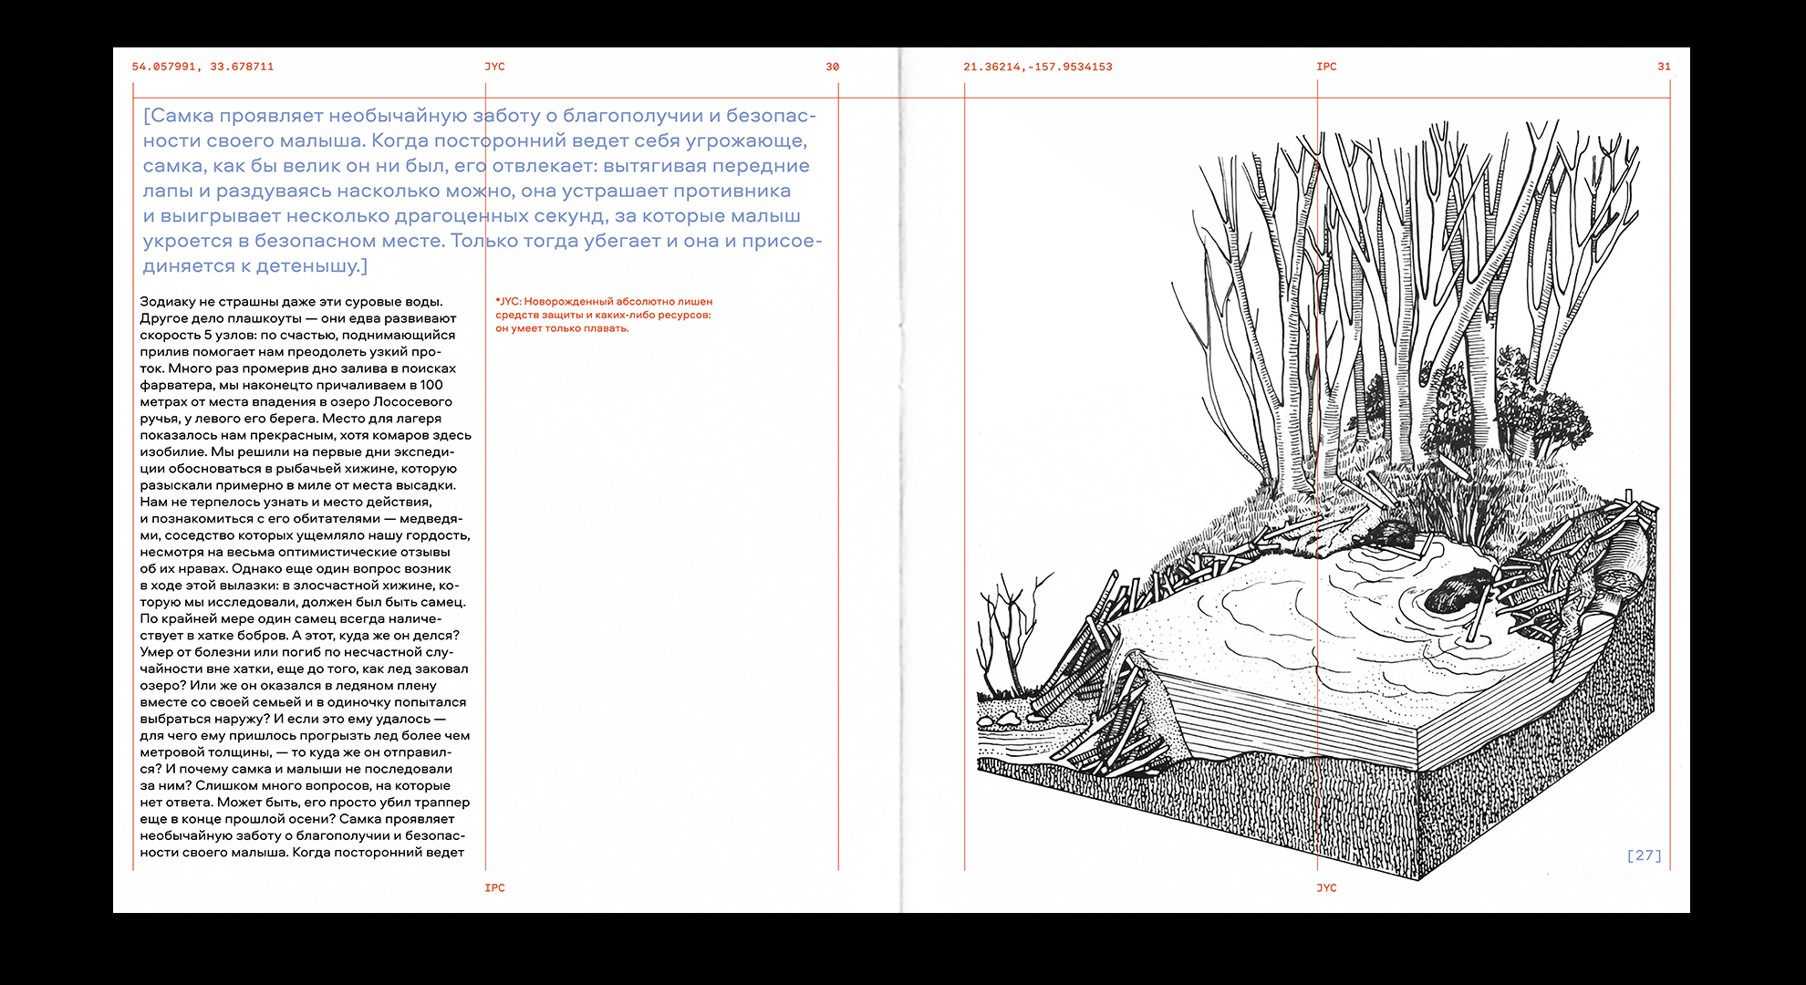Click the JYC label above left page
The image size is (1806, 985).
[494, 67]
